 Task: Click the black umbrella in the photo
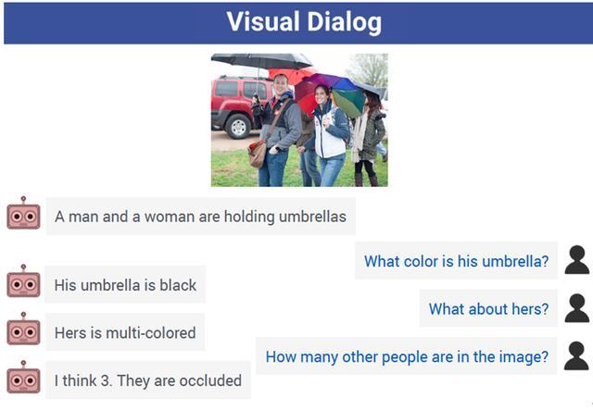(x=261, y=61)
